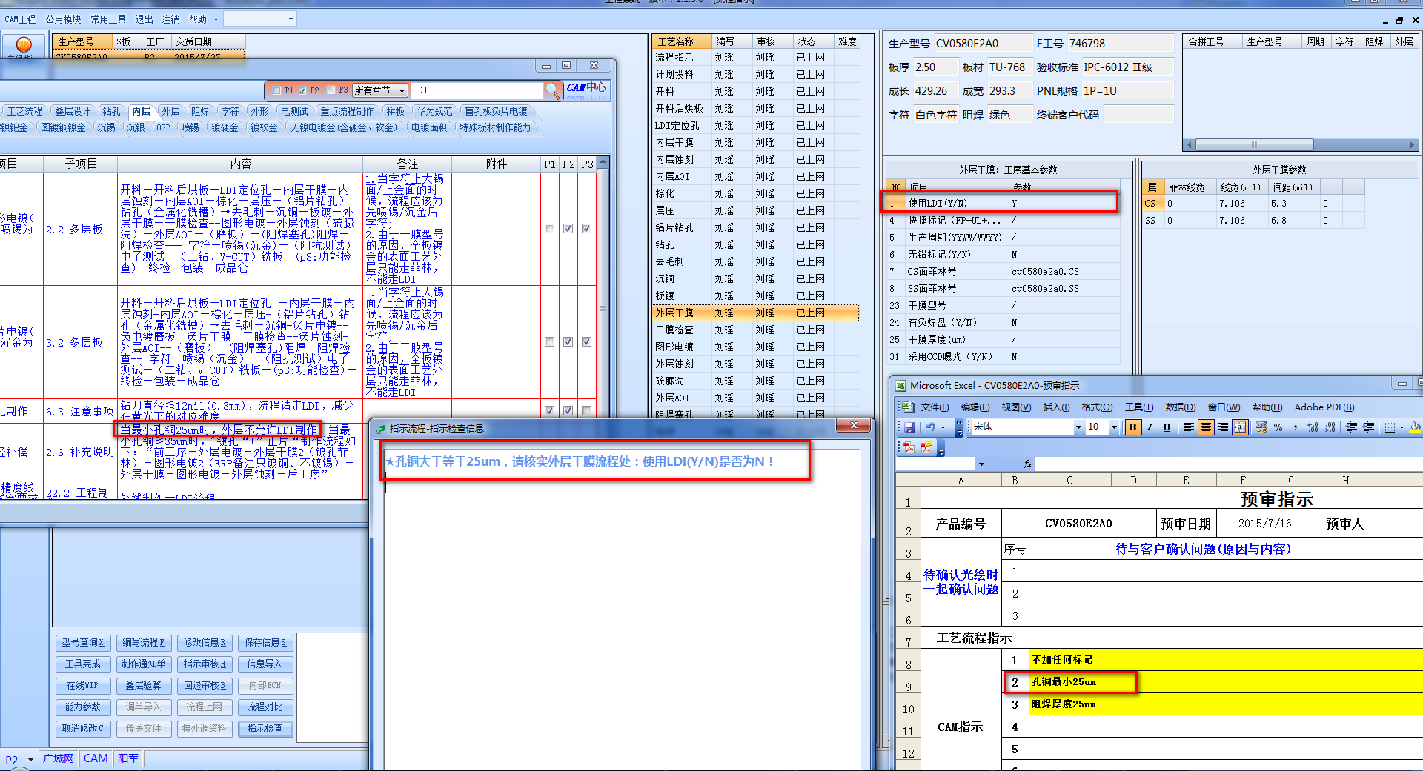Toggle P1 checkbox in 3.2 多层板 row
This screenshot has height=771, width=1423.
(549, 342)
